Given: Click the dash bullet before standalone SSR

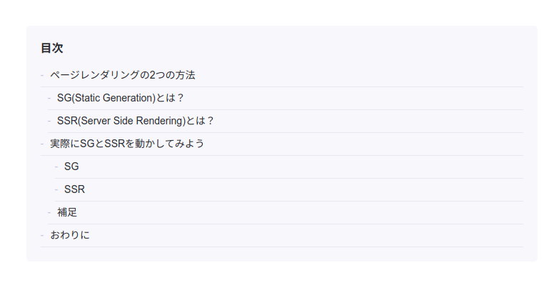Looking at the screenshot, I should tap(57, 189).
